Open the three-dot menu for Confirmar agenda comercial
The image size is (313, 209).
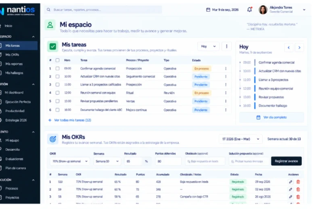pos(226,68)
